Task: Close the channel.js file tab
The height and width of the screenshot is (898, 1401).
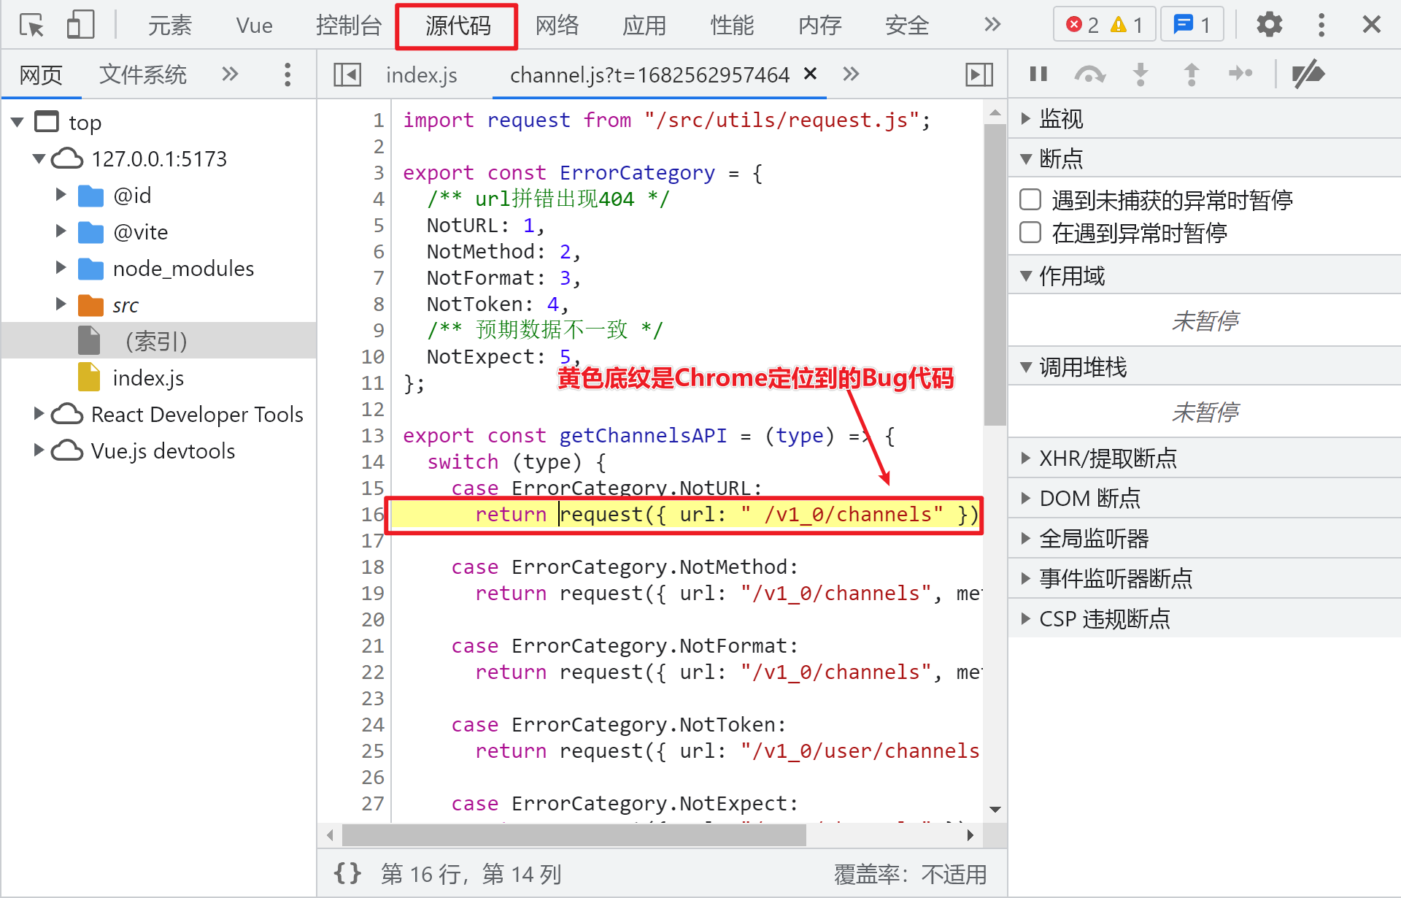Action: point(810,74)
